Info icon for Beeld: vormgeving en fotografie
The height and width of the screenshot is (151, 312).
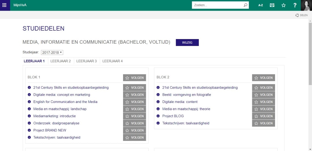coord(158,95)
